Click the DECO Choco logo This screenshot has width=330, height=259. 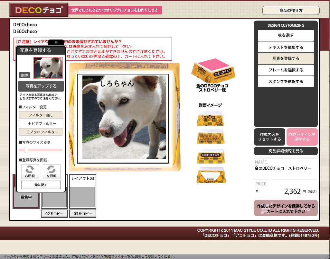pyautogui.click(x=38, y=10)
